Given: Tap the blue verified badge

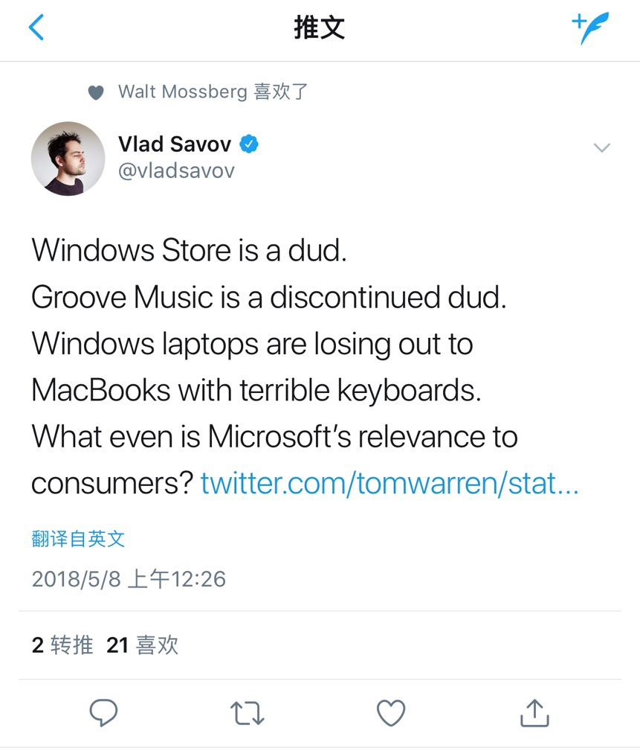Looking at the screenshot, I should (x=249, y=144).
